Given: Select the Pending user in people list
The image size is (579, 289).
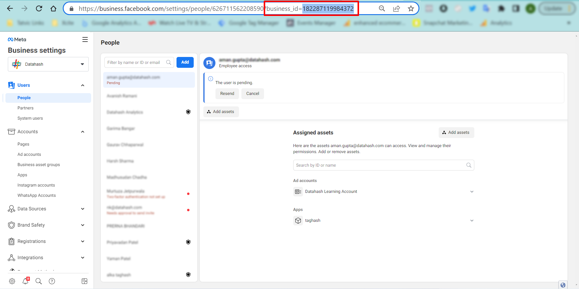Looking at the screenshot, I should coord(149,80).
